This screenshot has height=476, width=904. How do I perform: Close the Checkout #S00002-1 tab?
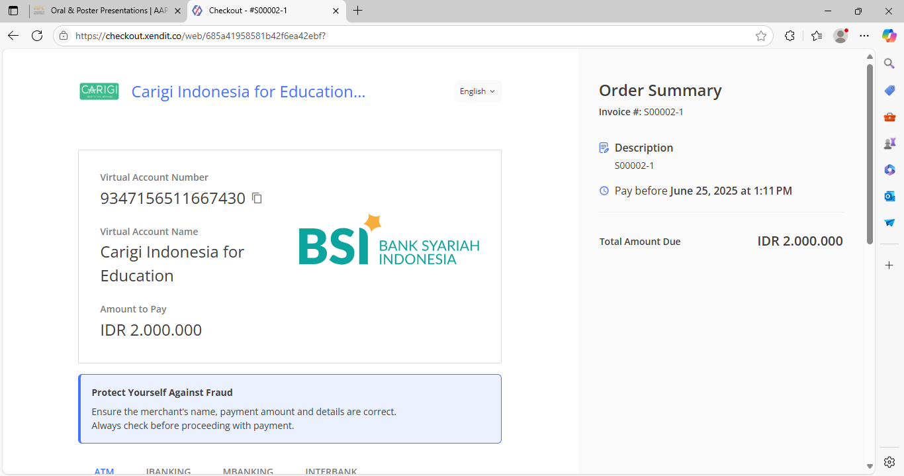click(336, 11)
